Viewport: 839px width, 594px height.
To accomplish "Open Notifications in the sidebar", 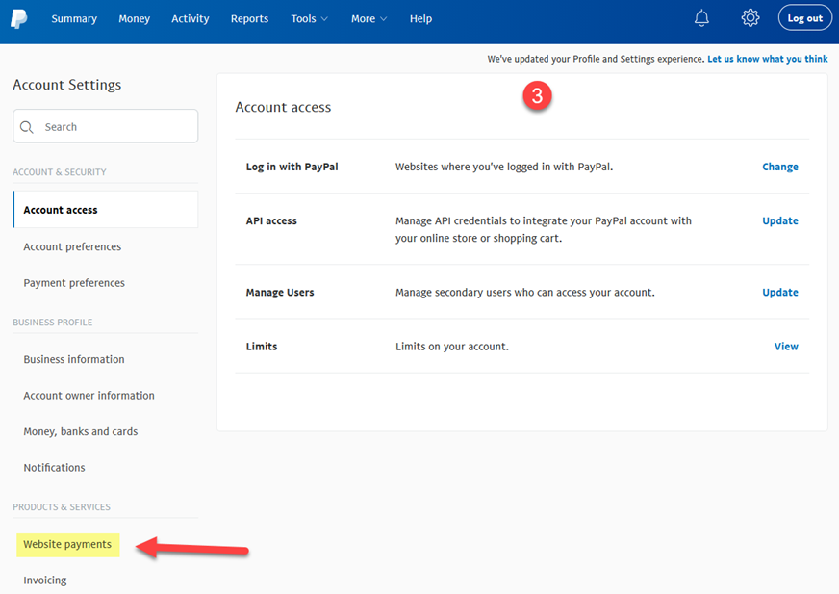I will coord(54,468).
